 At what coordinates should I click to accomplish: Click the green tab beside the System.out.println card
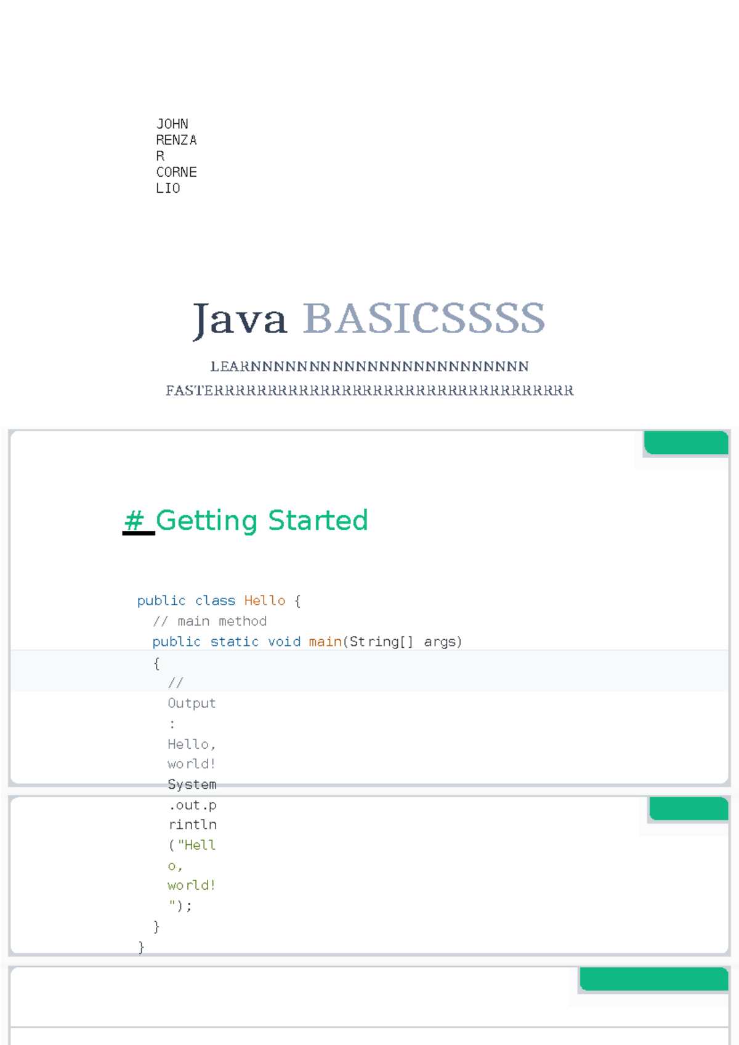(689, 809)
